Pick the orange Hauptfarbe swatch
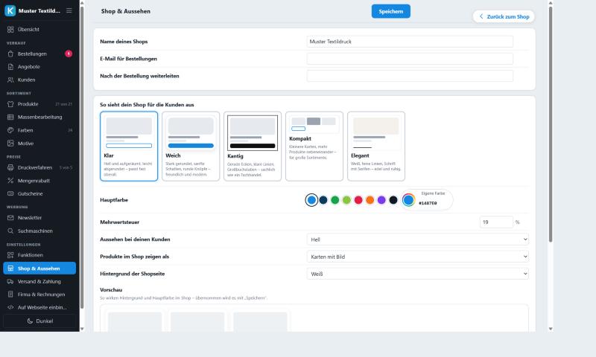 pyautogui.click(x=370, y=200)
